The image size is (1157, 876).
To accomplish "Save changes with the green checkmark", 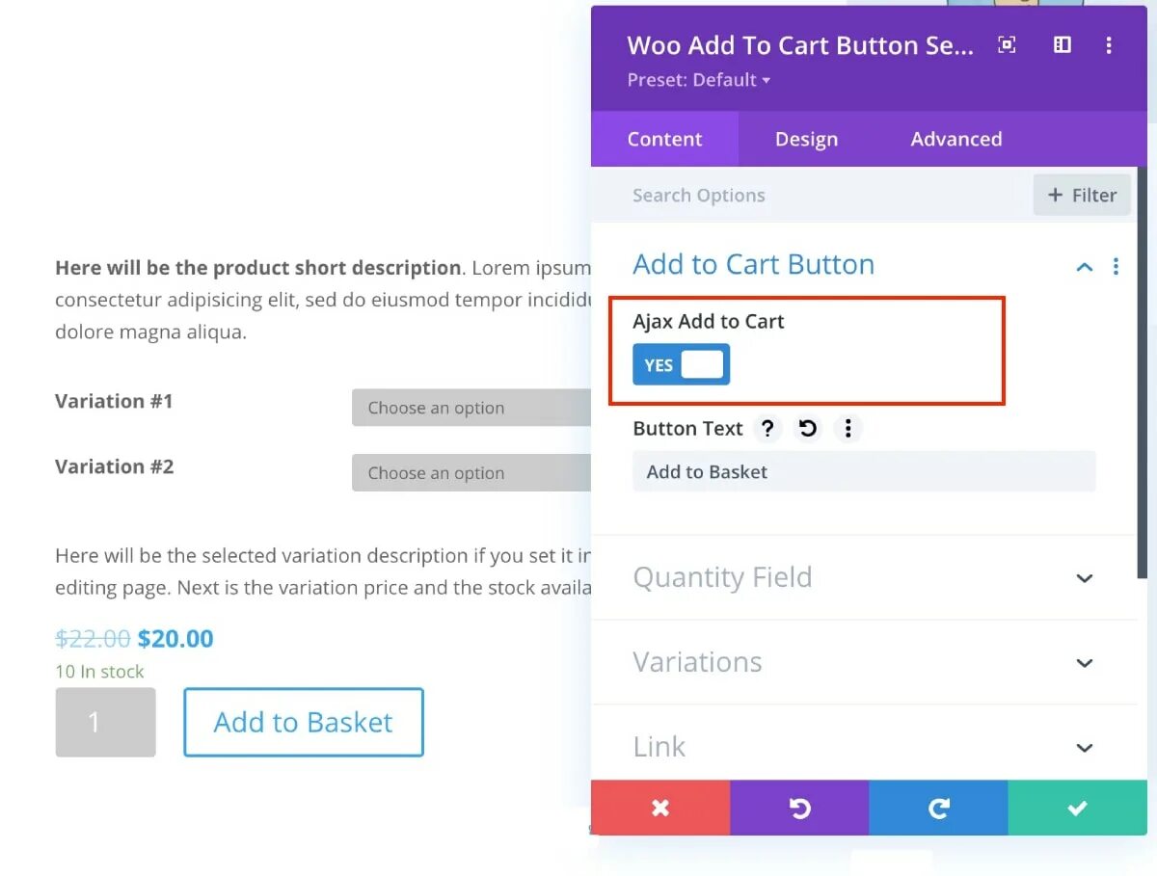I will tap(1077, 808).
